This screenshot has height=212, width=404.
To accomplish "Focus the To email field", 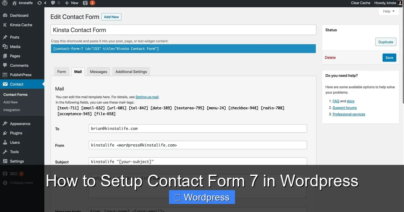I will coord(198,129).
